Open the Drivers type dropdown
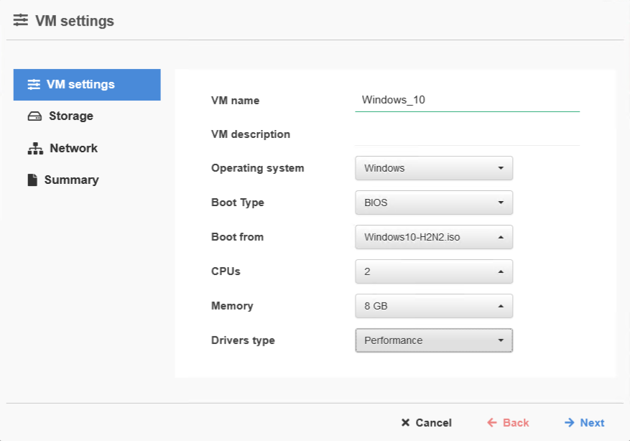Image resolution: width=630 pixels, height=441 pixels. coord(433,340)
